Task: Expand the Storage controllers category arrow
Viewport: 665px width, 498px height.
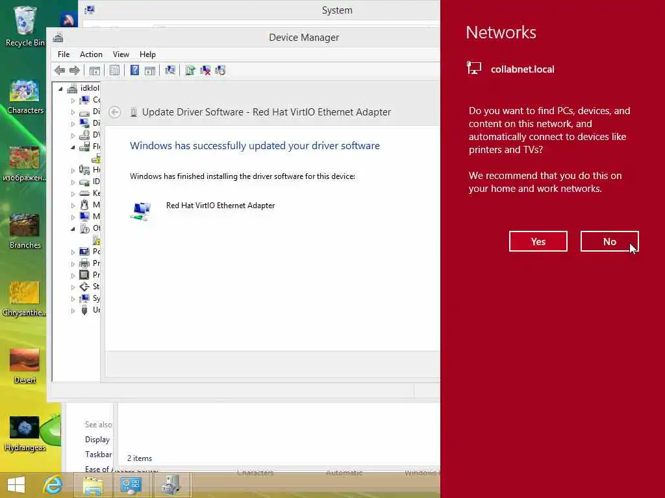Action: [73, 287]
